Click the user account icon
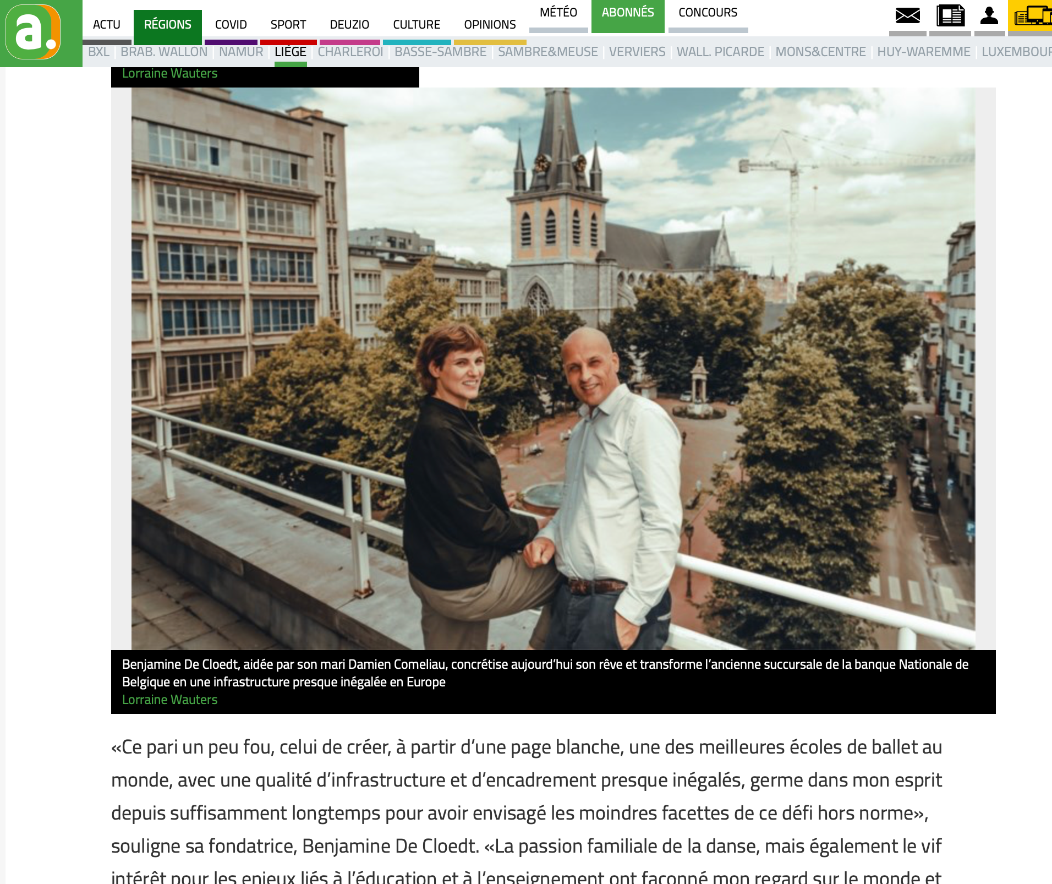Screen dimensions: 1052x884 click(989, 15)
